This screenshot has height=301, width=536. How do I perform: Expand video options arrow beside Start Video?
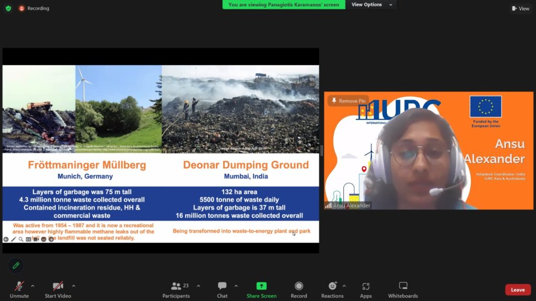[73, 286]
